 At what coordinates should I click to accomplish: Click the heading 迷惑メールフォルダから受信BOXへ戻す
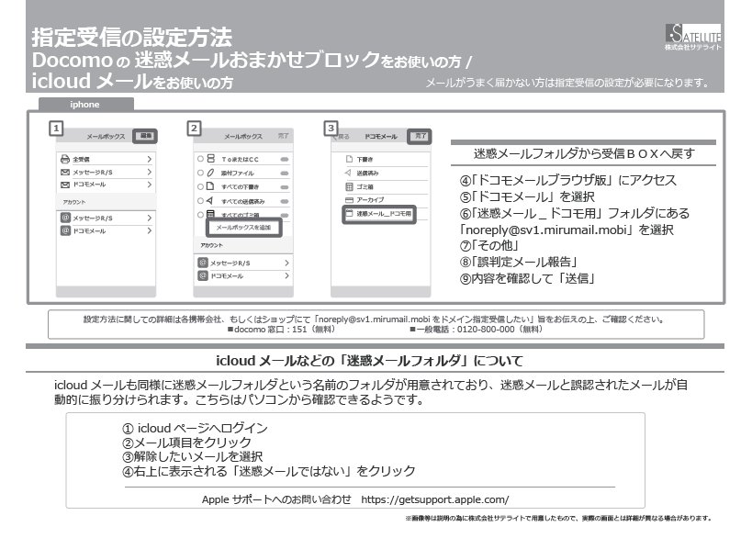(x=584, y=154)
